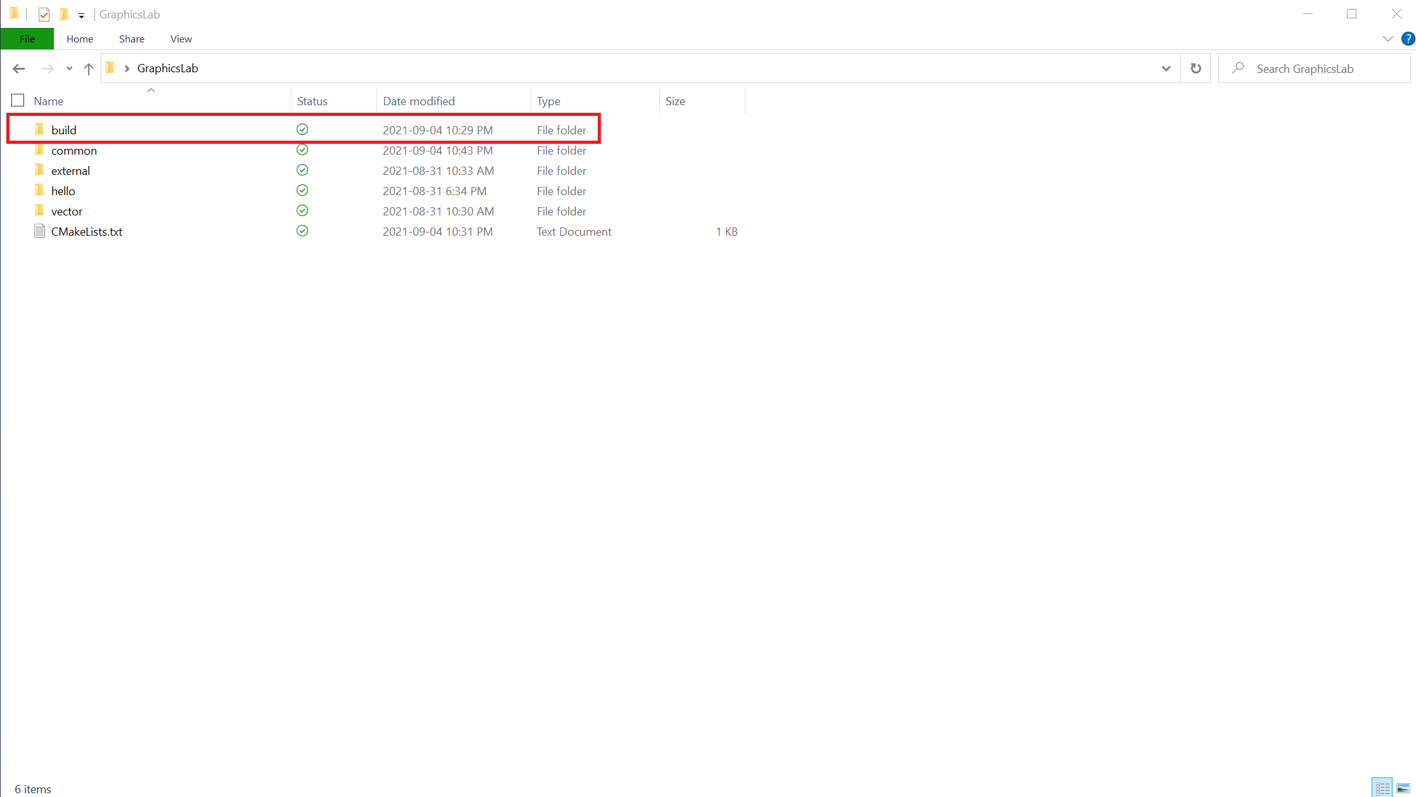Screen dimensions: 1416x797
Task: Click the date 2021-08-31 6:34 PM
Action: coord(435,191)
